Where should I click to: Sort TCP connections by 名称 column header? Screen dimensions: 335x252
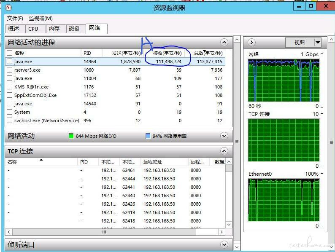[41, 162]
